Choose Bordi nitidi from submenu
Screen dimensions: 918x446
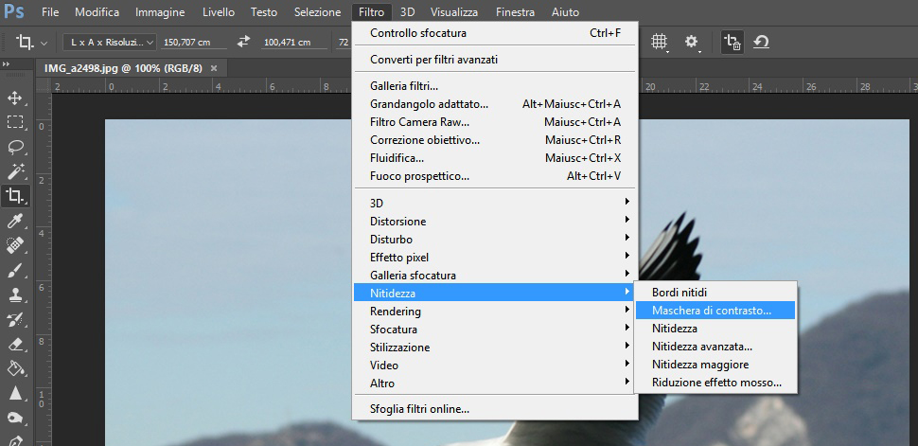click(x=715, y=293)
